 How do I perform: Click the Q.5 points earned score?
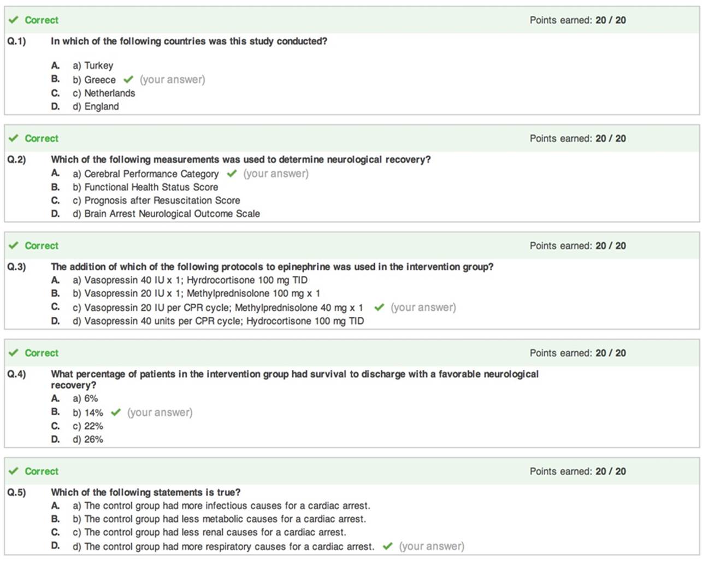point(578,471)
